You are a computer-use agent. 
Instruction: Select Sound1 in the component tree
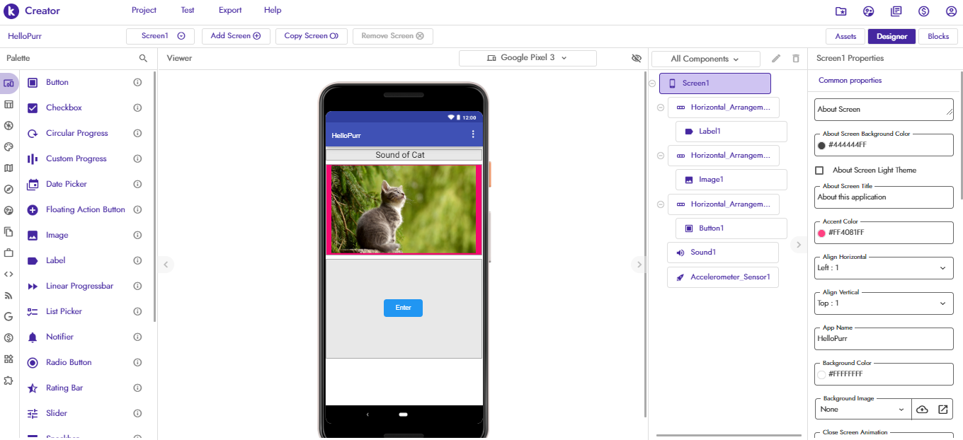point(722,253)
